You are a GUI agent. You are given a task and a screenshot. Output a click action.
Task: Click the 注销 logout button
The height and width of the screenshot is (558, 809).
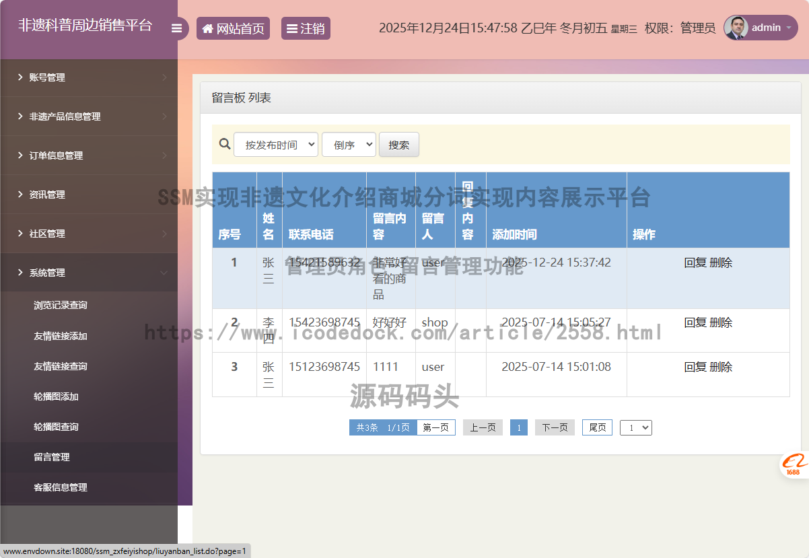pyautogui.click(x=306, y=28)
